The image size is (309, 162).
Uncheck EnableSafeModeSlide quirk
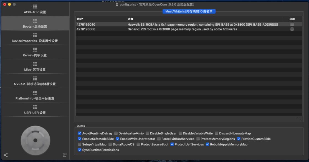(x=80, y=139)
